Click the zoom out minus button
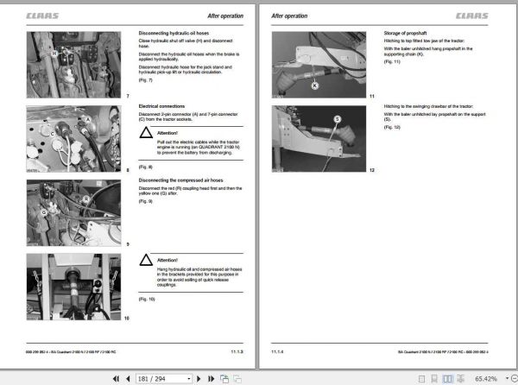Image resolution: width=518 pixels, height=385 pixels. [515, 378]
